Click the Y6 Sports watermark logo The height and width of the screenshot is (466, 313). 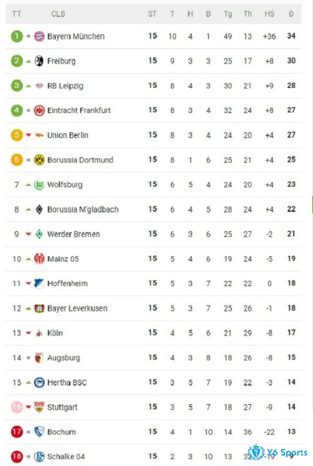pos(278,453)
